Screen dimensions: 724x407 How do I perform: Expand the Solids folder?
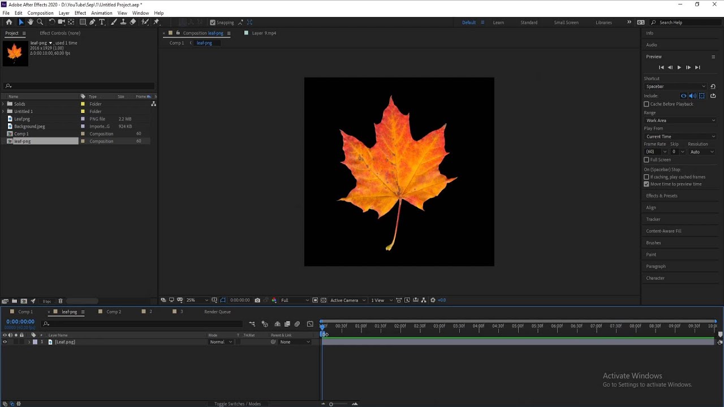coord(3,104)
